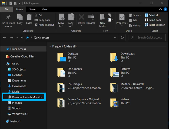Switch to the Home tab
This screenshot has height=129, width=169.
[x=19, y=9]
